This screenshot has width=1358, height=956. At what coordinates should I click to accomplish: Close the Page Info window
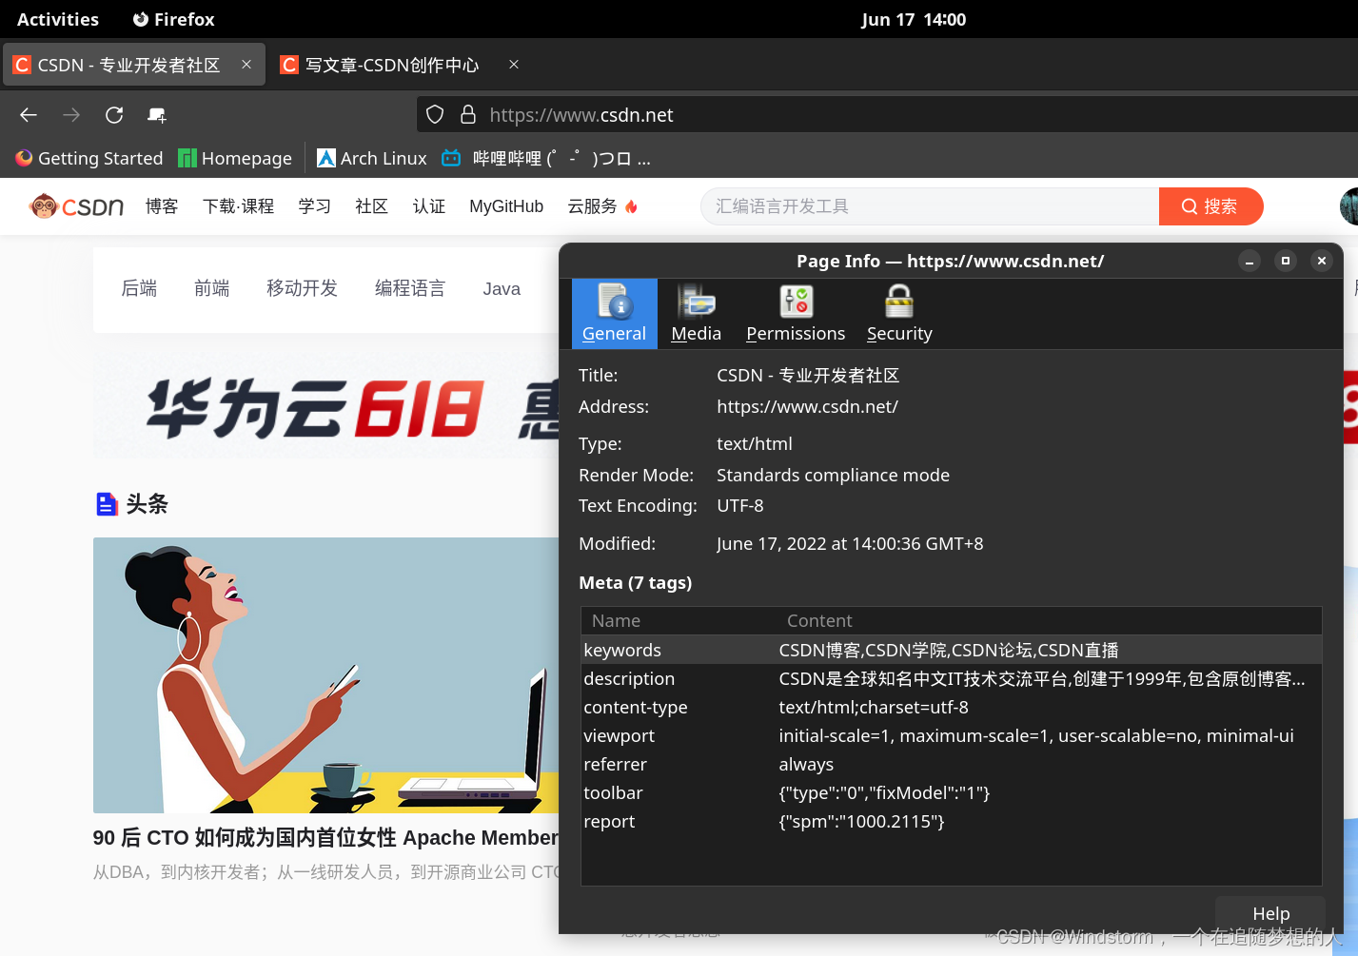pyautogui.click(x=1322, y=261)
